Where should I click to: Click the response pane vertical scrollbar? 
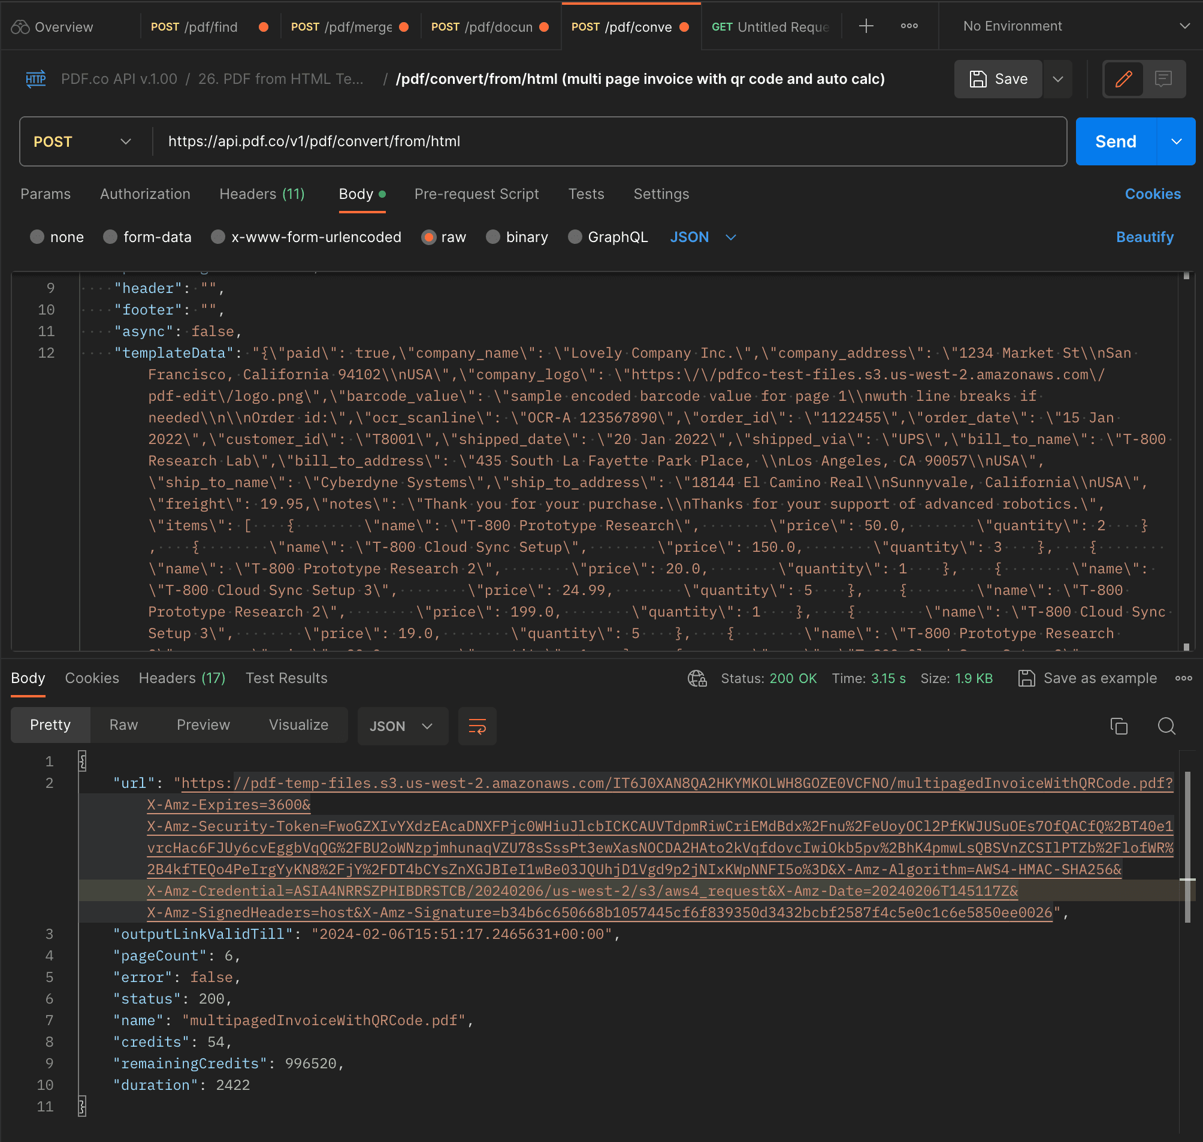pyautogui.click(x=1187, y=846)
